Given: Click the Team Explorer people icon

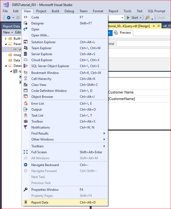Looking at the screenshot, I should pyautogui.click(x=26, y=48).
